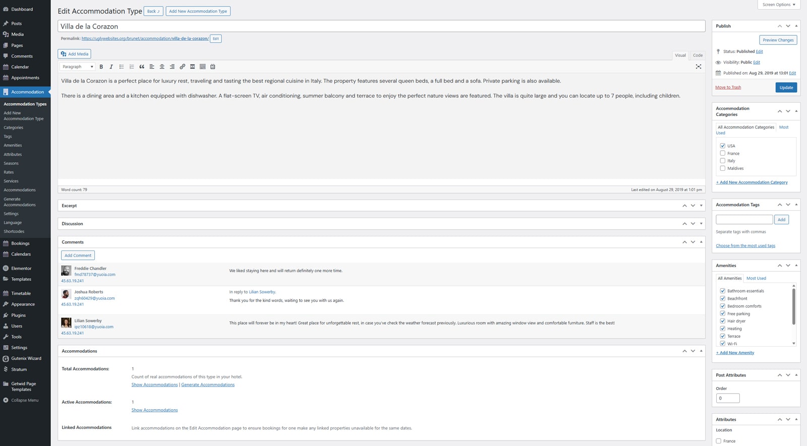
Task: Align text left in the editor
Action: [x=152, y=67]
